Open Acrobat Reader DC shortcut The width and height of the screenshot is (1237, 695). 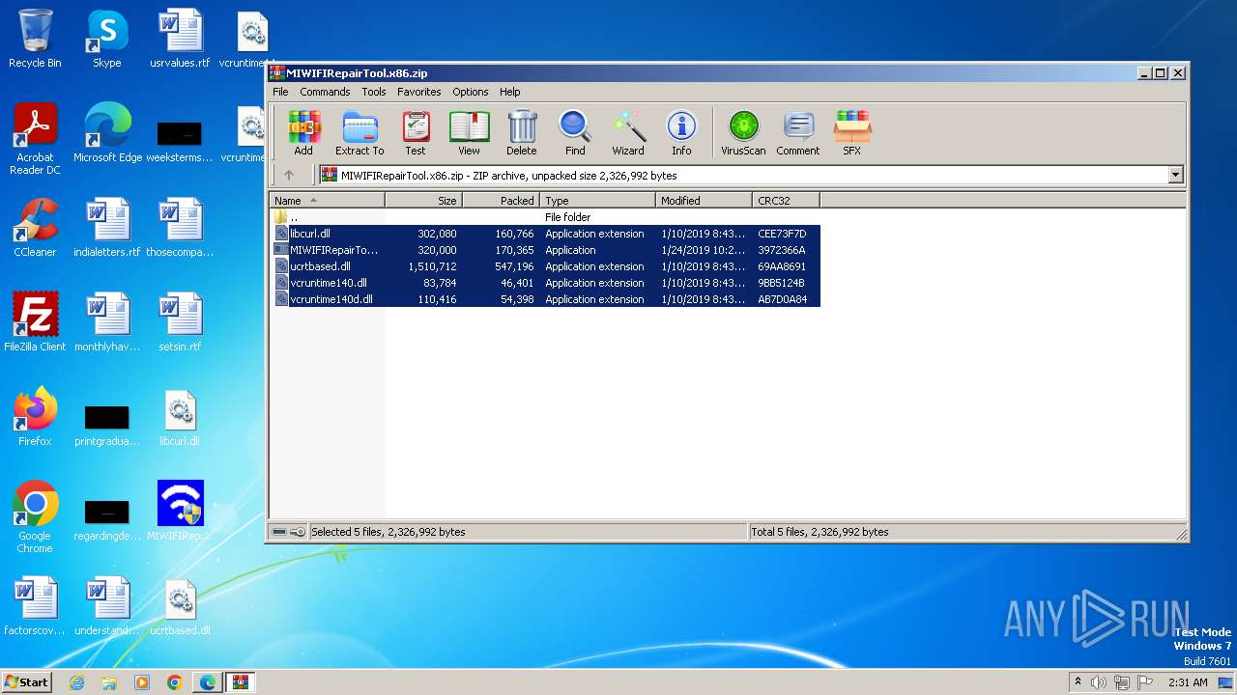point(35,140)
